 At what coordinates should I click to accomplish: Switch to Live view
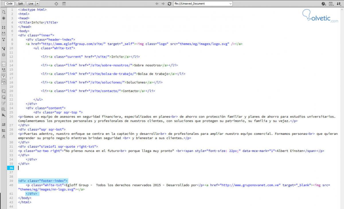pyautogui.click(x=31, y=4)
